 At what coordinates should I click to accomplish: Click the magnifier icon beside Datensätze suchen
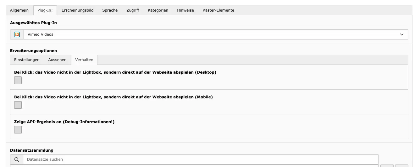coord(17,159)
